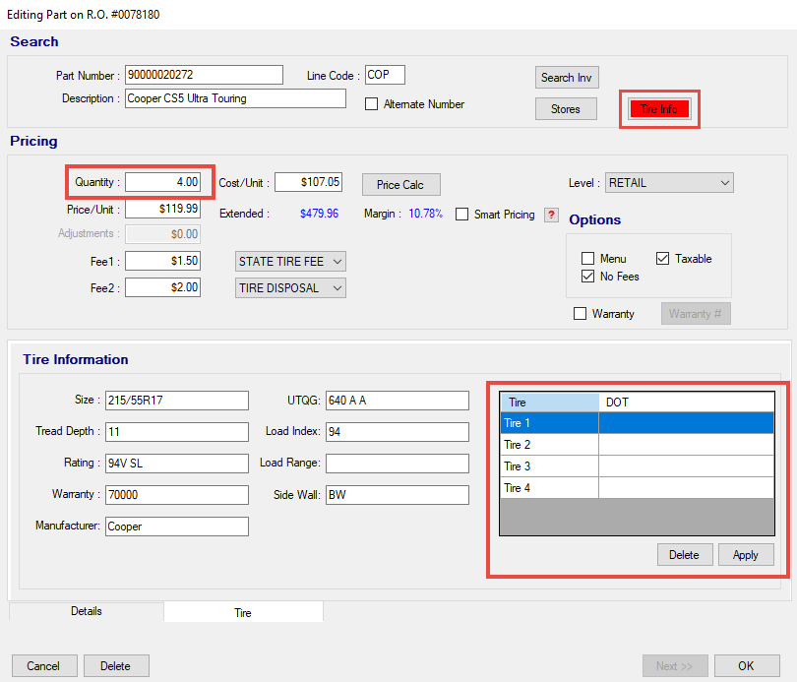This screenshot has height=682, width=797.
Task: Open the TIRE DISPOSAL dropdown
Action: [x=290, y=288]
